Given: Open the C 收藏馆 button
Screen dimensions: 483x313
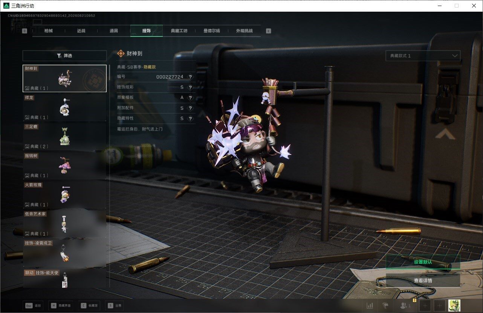Looking at the screenshot, I should (x=89, y=306).
